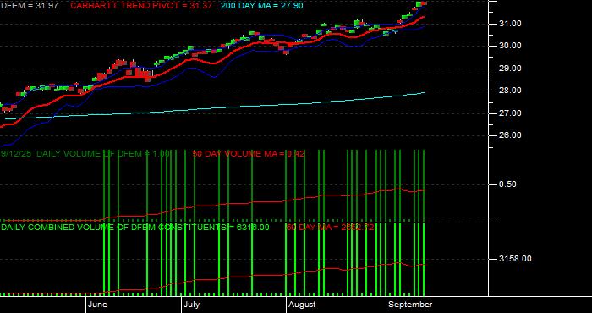Click the 3158.00 combined volume axis value
Viewport: 592px width, 313px height.
[x=515, y=259]
